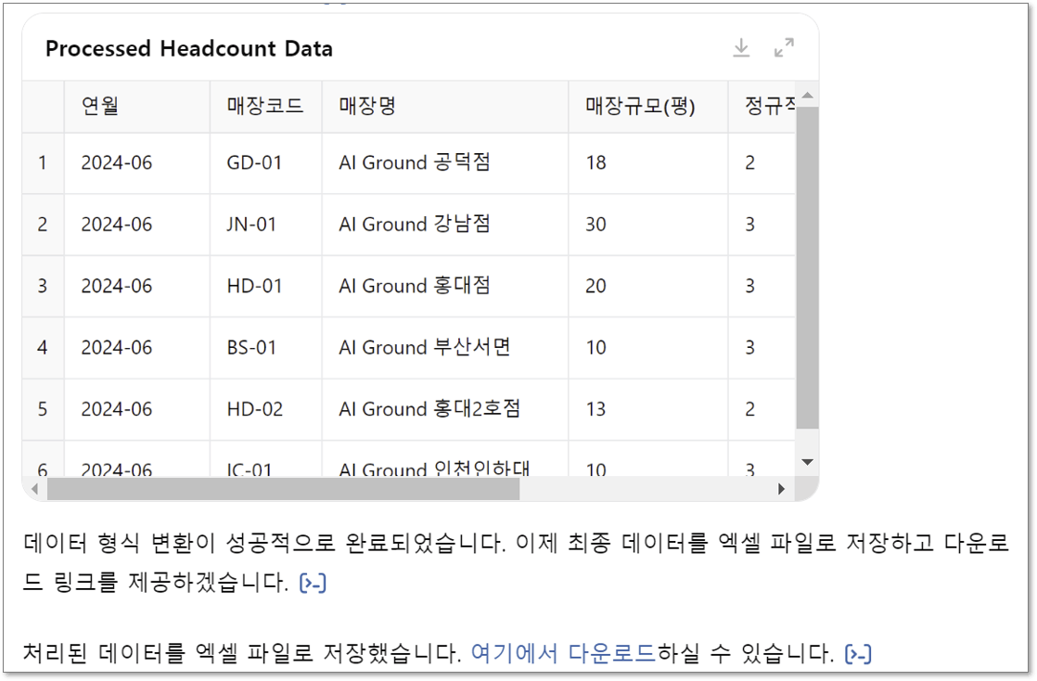The height and width of the screenshot is (681, 1037).
Task: Download the Processed Headcount Data table
Action: click(x=741, y=47)
